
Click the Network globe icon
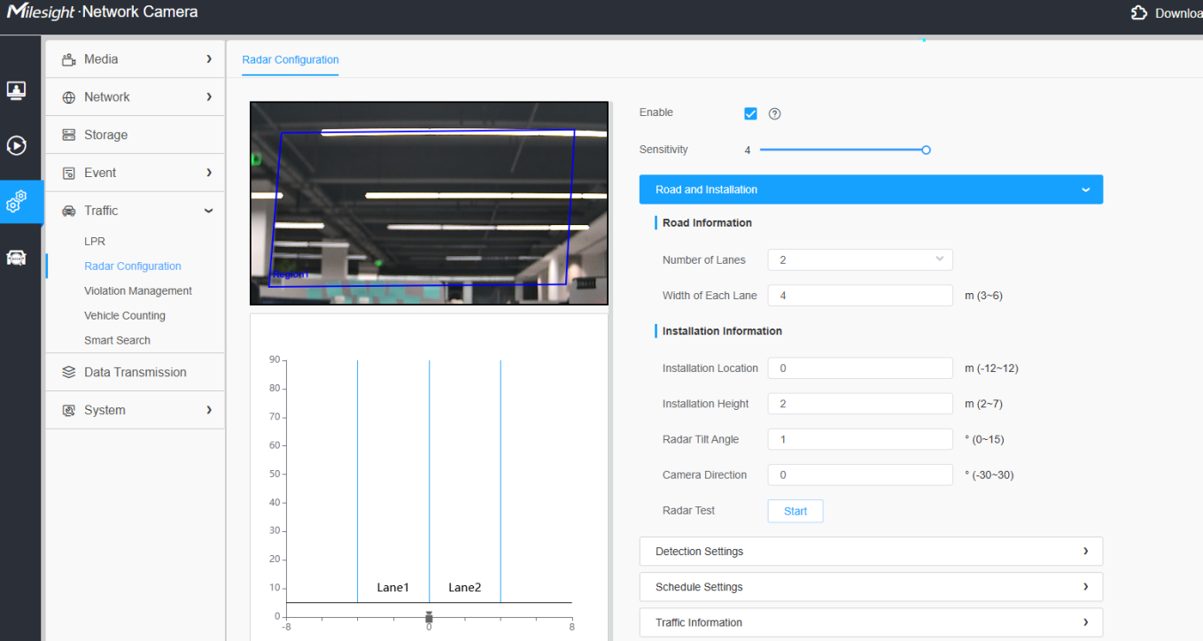tap(68, 97)
